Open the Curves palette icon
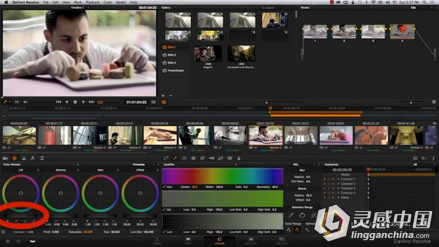The height and width of the screenshot is (247, 439). (x=166, y=158)
